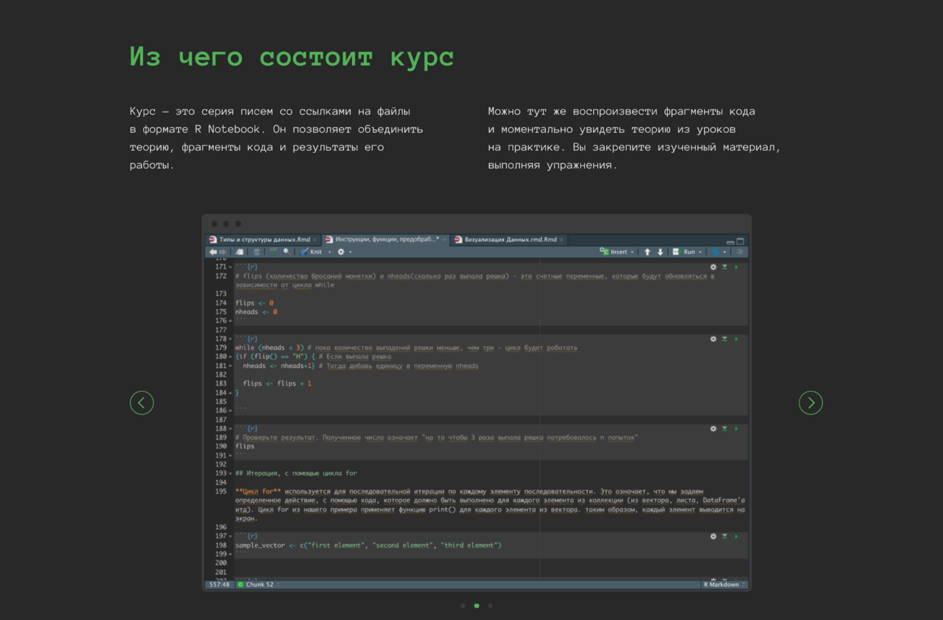This screenshot has height=620, width=943.
Task: Collapse the code chunk at line 197
Action: [230, 536]
